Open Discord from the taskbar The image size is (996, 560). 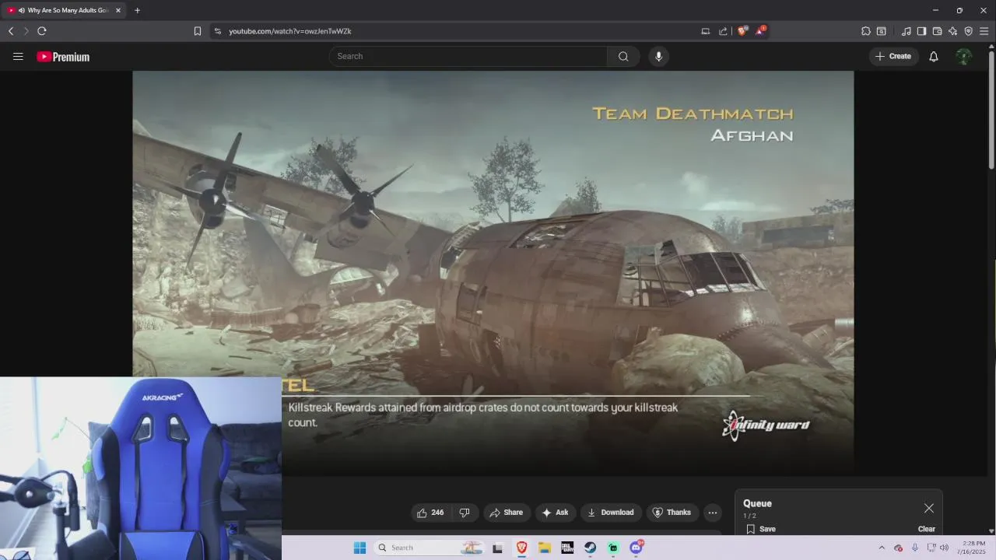[x=637, y=548]
